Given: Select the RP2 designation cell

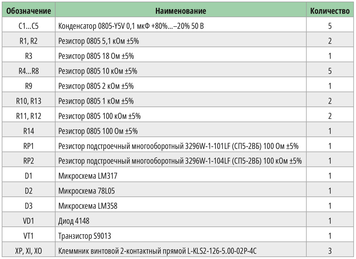Looking at the screenshot, I should [x=29, y=161].
